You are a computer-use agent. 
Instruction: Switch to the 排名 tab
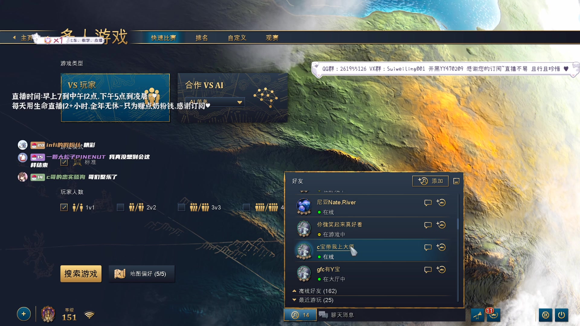tap(201, 38)
